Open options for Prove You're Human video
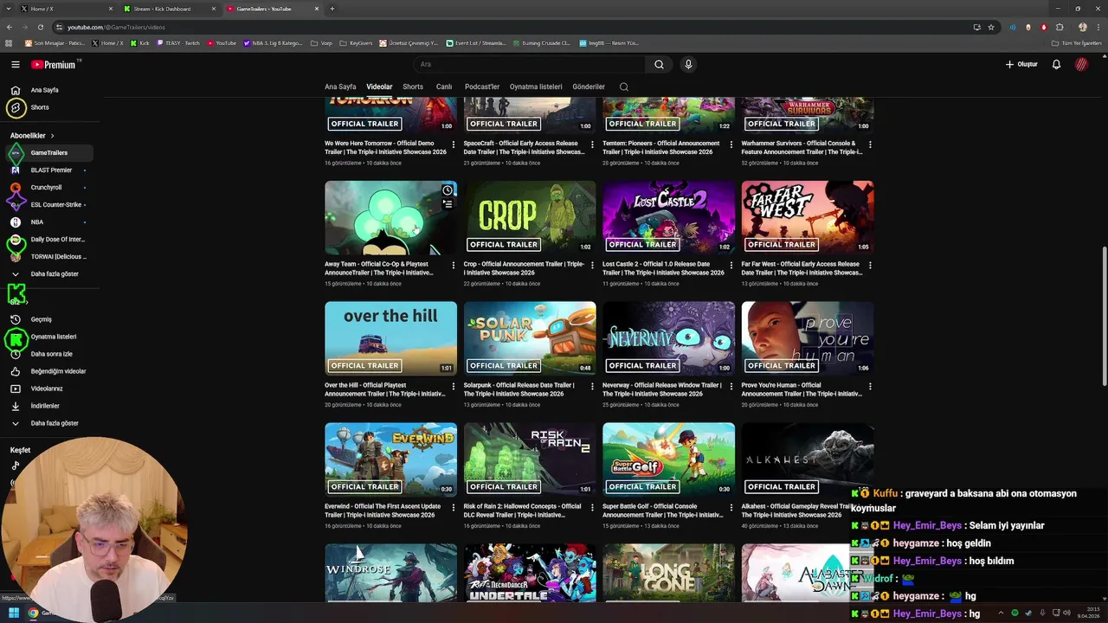Image resolution: width=1108 pixels, height=623 pixels. [x=870, y=388]
